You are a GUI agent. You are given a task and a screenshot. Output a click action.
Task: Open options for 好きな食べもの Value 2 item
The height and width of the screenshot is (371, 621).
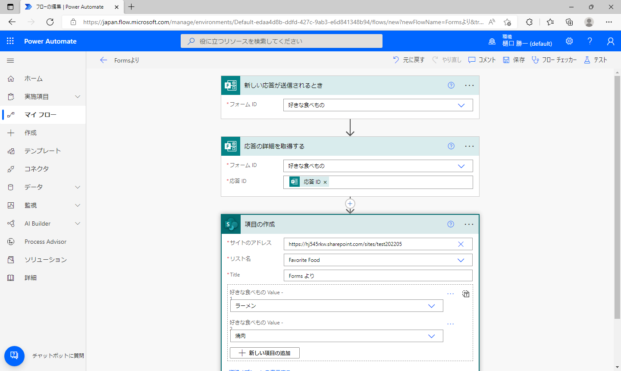pos(451,324)
